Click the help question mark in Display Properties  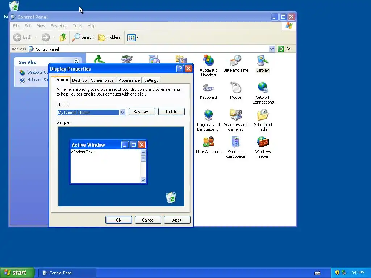tap(180, 68)
